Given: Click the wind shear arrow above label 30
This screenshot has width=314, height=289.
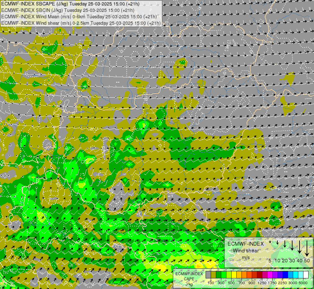Looking at the screenshot, I should tap(292, 245).
